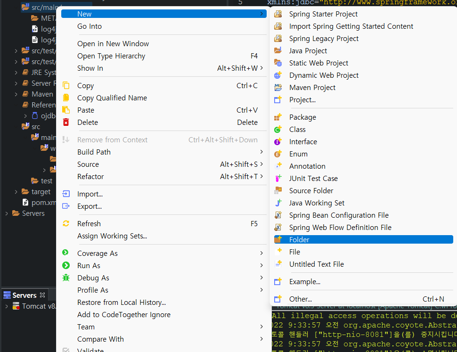Expand the Source submenu arrow
457x352 pixels.
261,164
